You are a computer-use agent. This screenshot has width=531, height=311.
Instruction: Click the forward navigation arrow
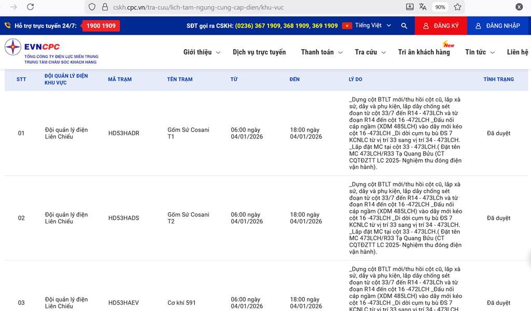click(13, 7)
